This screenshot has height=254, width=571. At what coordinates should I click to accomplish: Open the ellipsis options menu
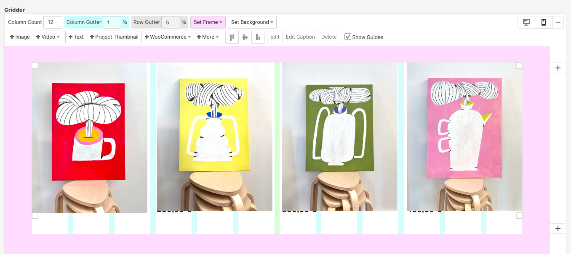click(558, 22)
